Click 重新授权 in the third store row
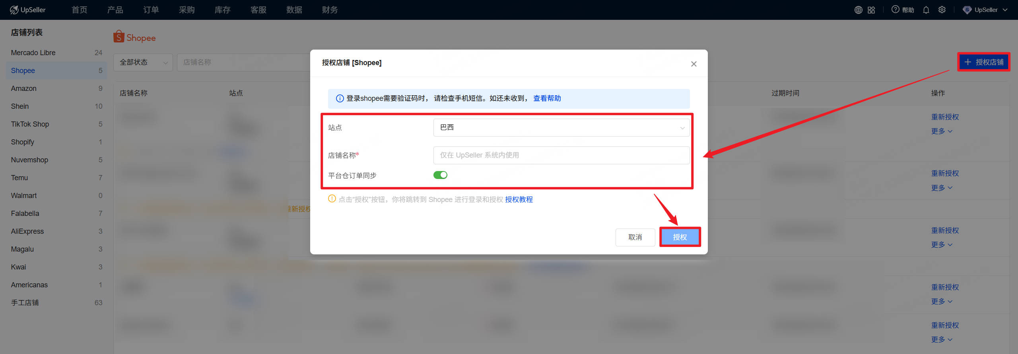 click(x=945, y=231)
